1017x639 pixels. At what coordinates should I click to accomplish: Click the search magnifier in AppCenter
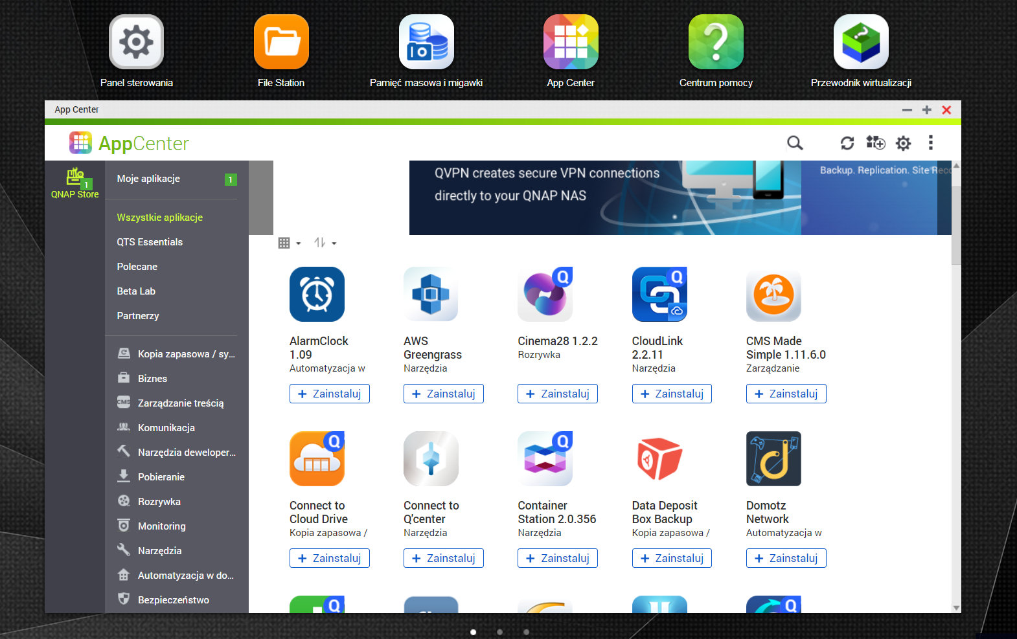[x=795, y=143]
